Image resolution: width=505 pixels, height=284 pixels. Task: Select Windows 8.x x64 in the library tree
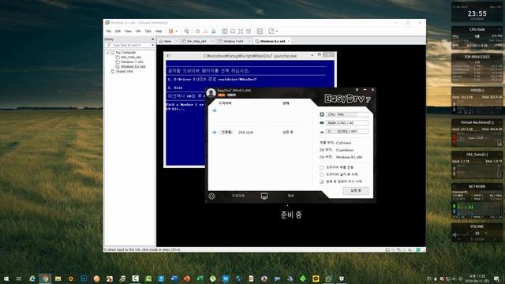coord(133,66)
